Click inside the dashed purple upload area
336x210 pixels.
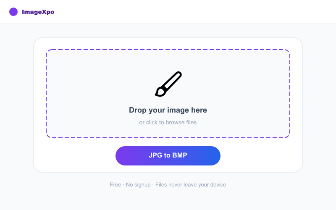pyautogui.click(x=168, y=94)
